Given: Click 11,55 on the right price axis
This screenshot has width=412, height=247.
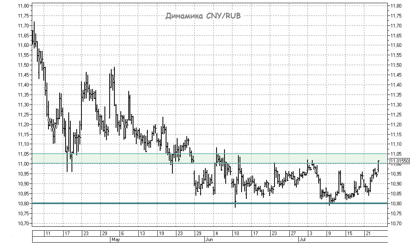Looking at the screenshot, I should tap(396, 55).
